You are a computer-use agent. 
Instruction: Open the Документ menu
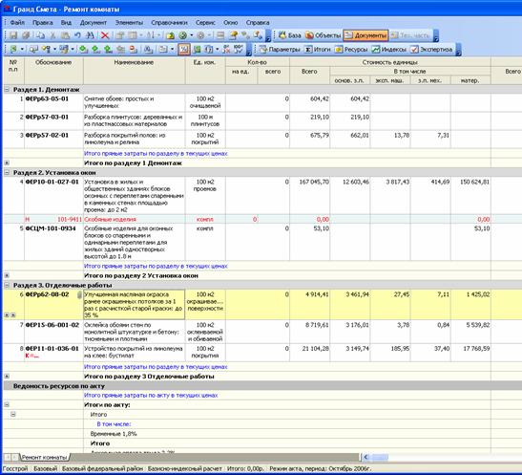94,23
